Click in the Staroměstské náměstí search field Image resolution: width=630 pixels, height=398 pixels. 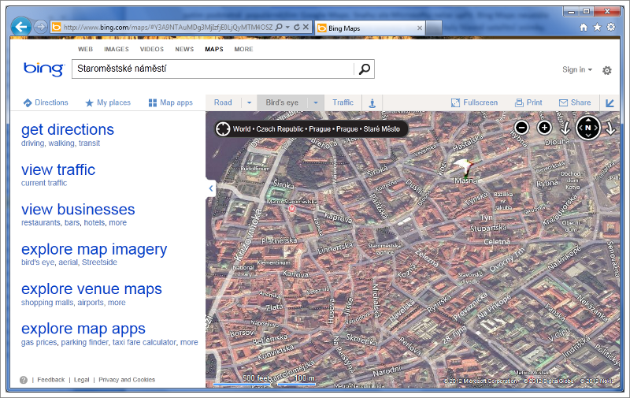click(213, 69)
